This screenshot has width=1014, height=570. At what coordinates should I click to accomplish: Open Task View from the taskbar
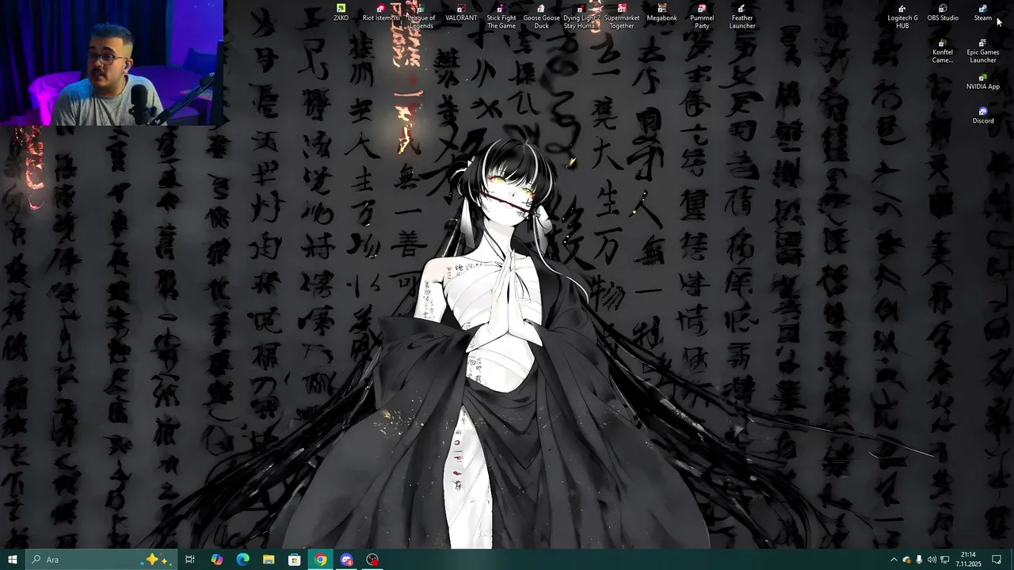pyautogui.click(x=190, y=560)
